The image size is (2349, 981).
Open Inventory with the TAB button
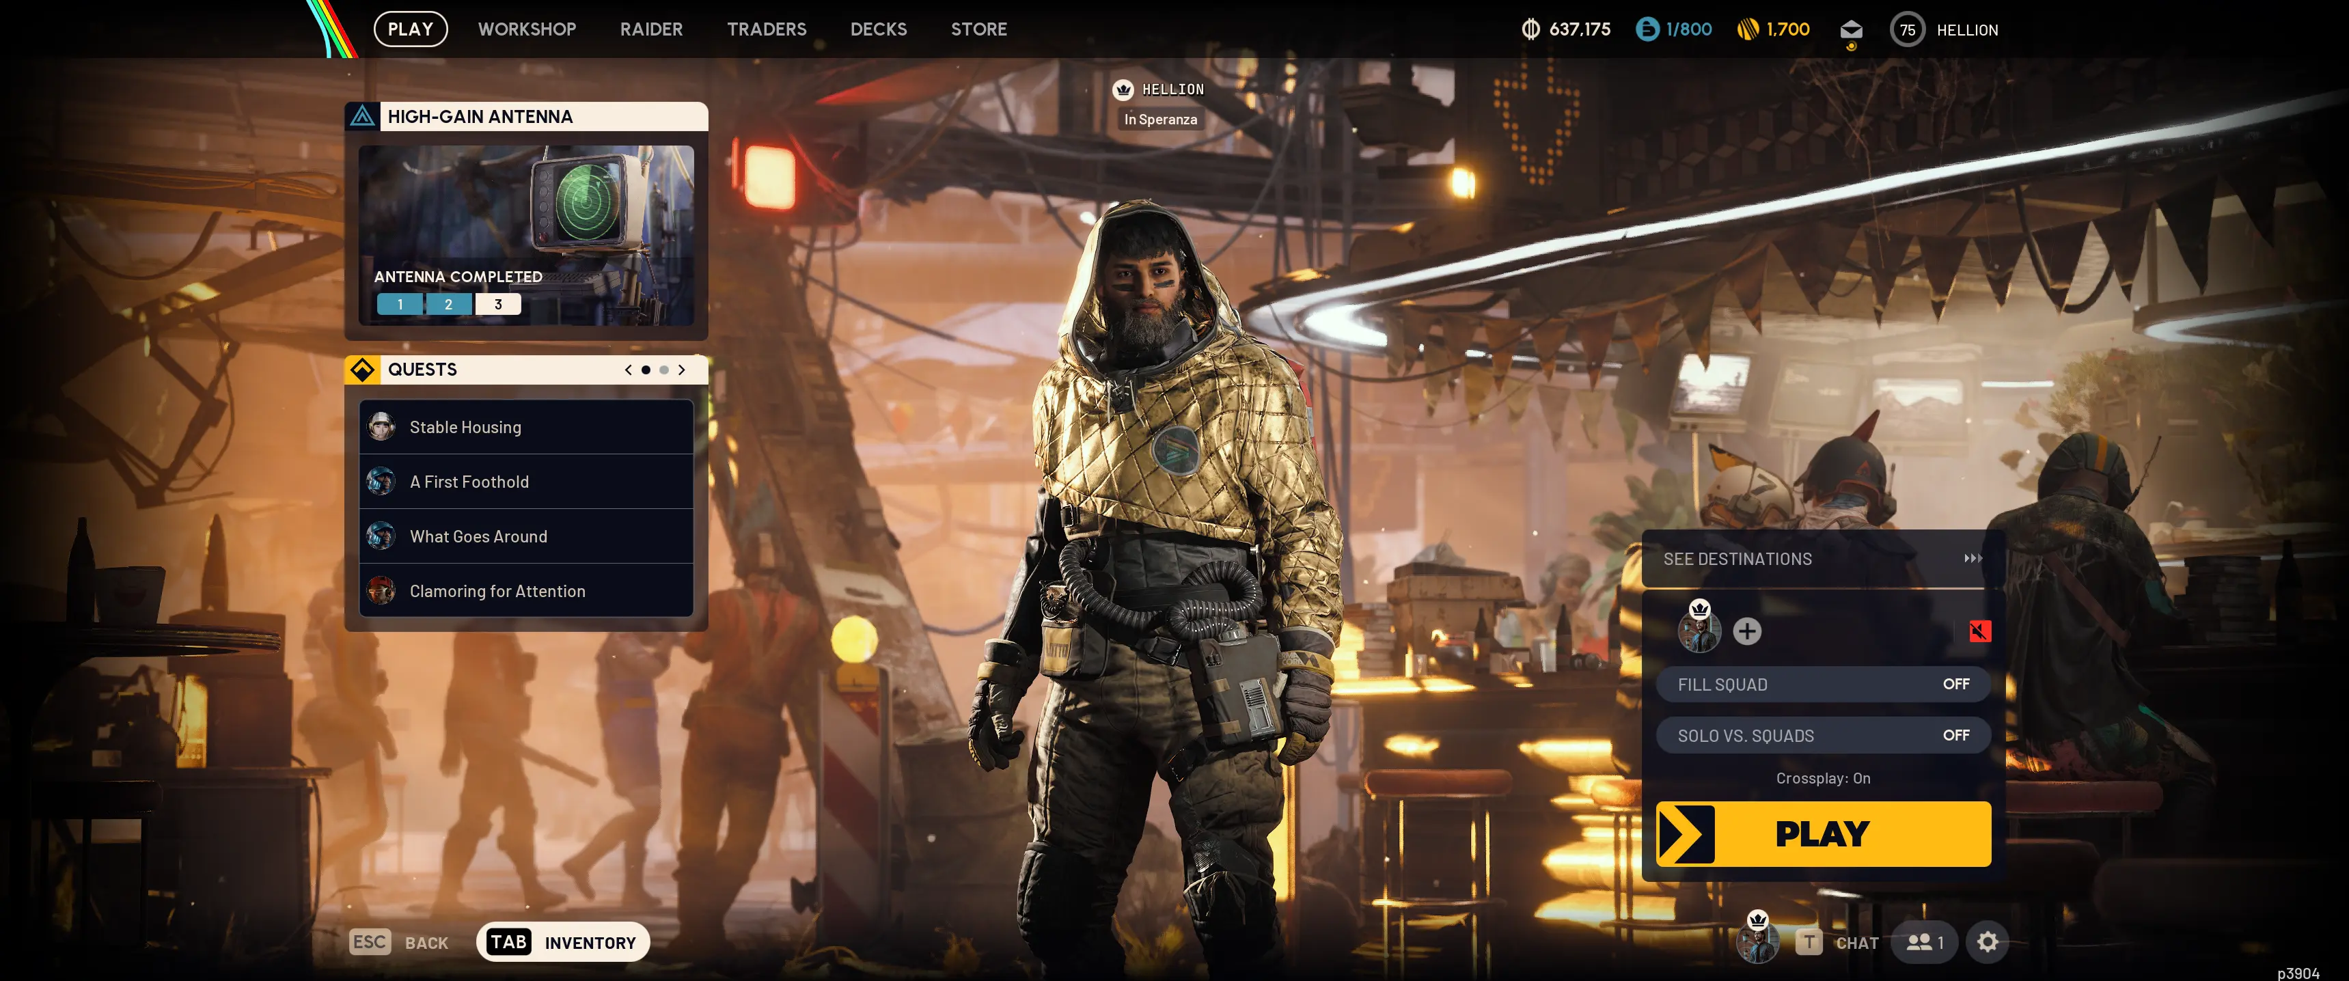(x=562, y=942)
